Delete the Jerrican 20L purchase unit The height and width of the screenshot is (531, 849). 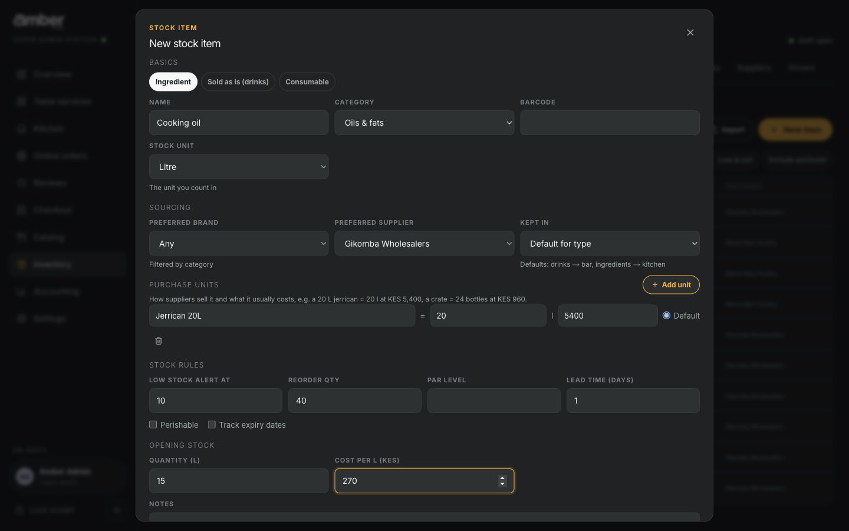[x=159, y=341]
